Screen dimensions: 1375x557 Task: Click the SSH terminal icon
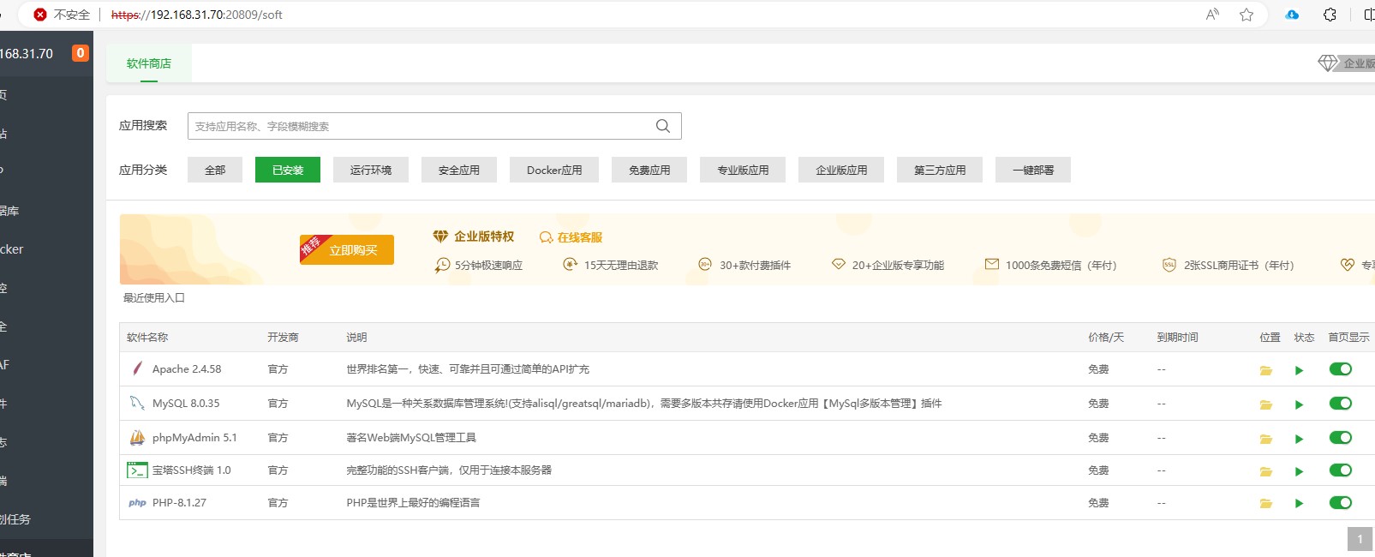click(137, 470)
